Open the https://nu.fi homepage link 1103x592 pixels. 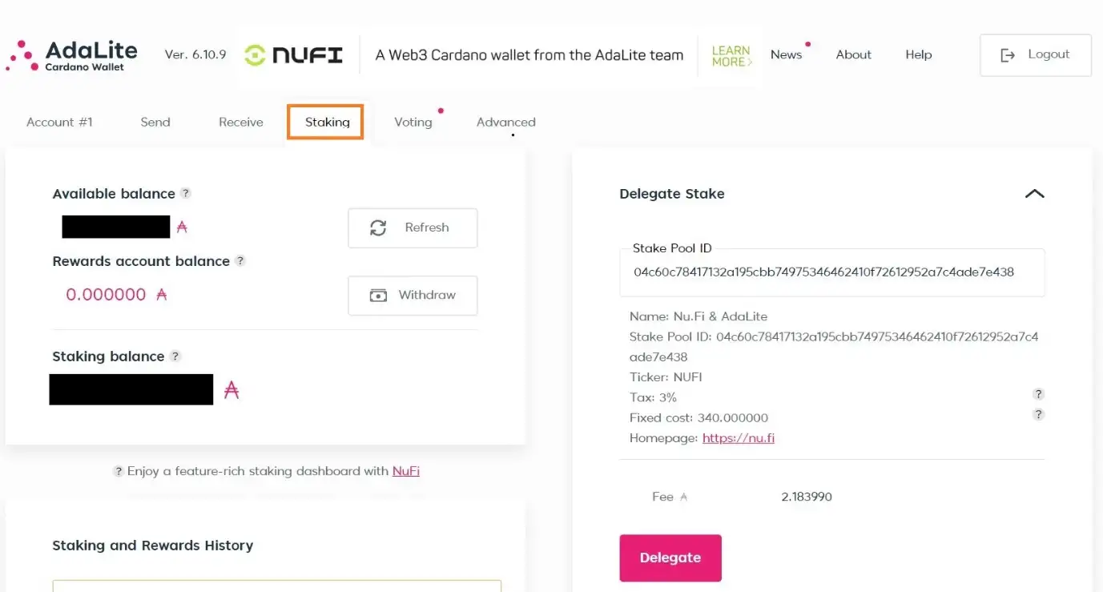739,438
